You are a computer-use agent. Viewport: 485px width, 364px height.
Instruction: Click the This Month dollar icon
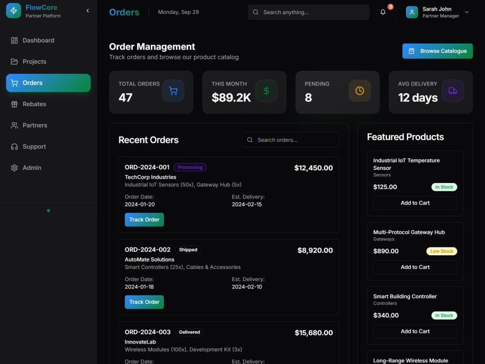point(266,91)
